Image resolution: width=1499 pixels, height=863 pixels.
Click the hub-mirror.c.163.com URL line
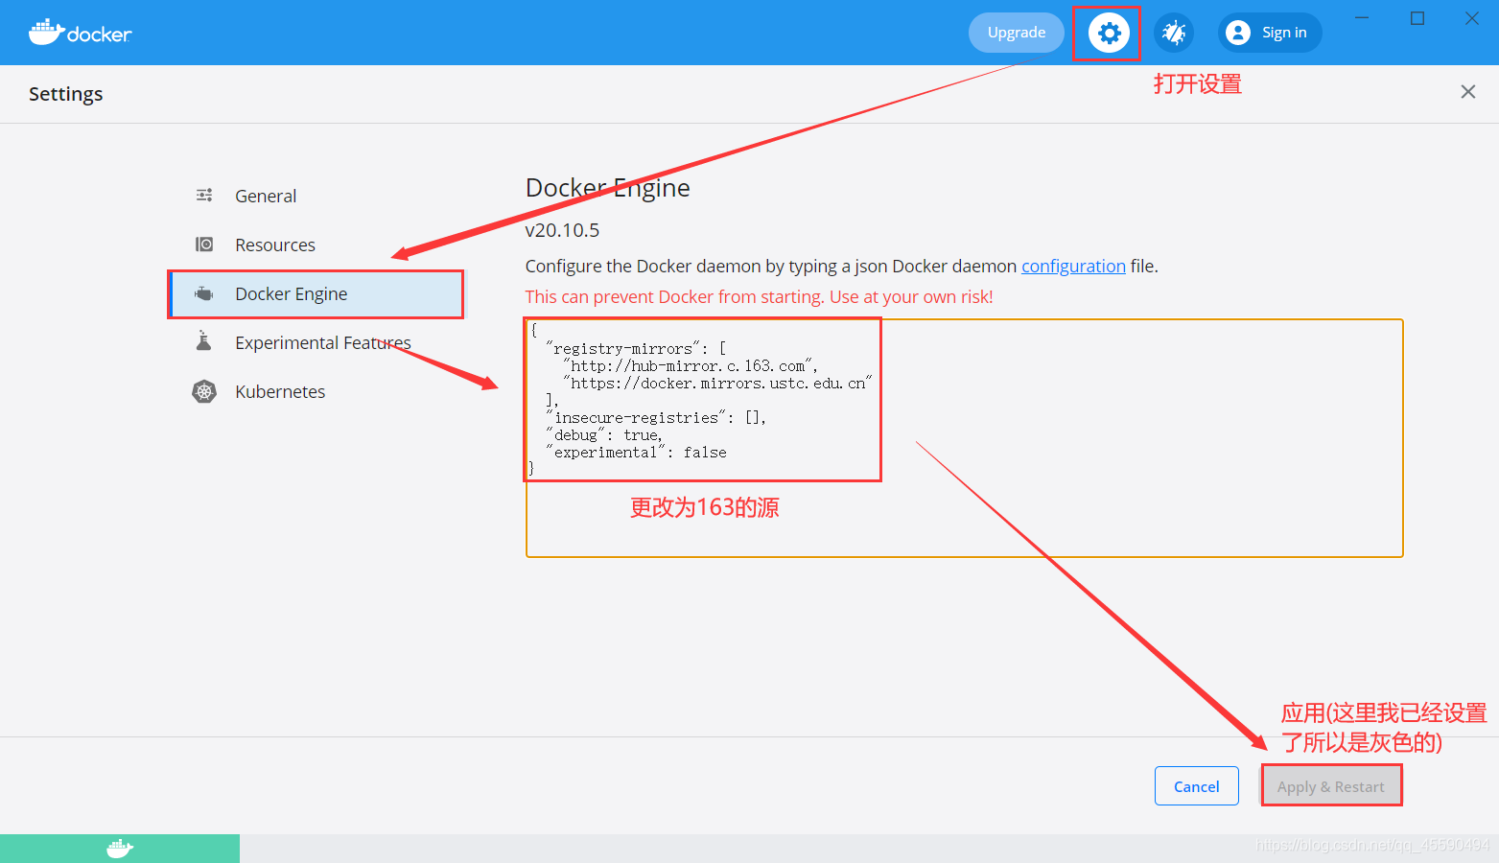tap(691, 366)
